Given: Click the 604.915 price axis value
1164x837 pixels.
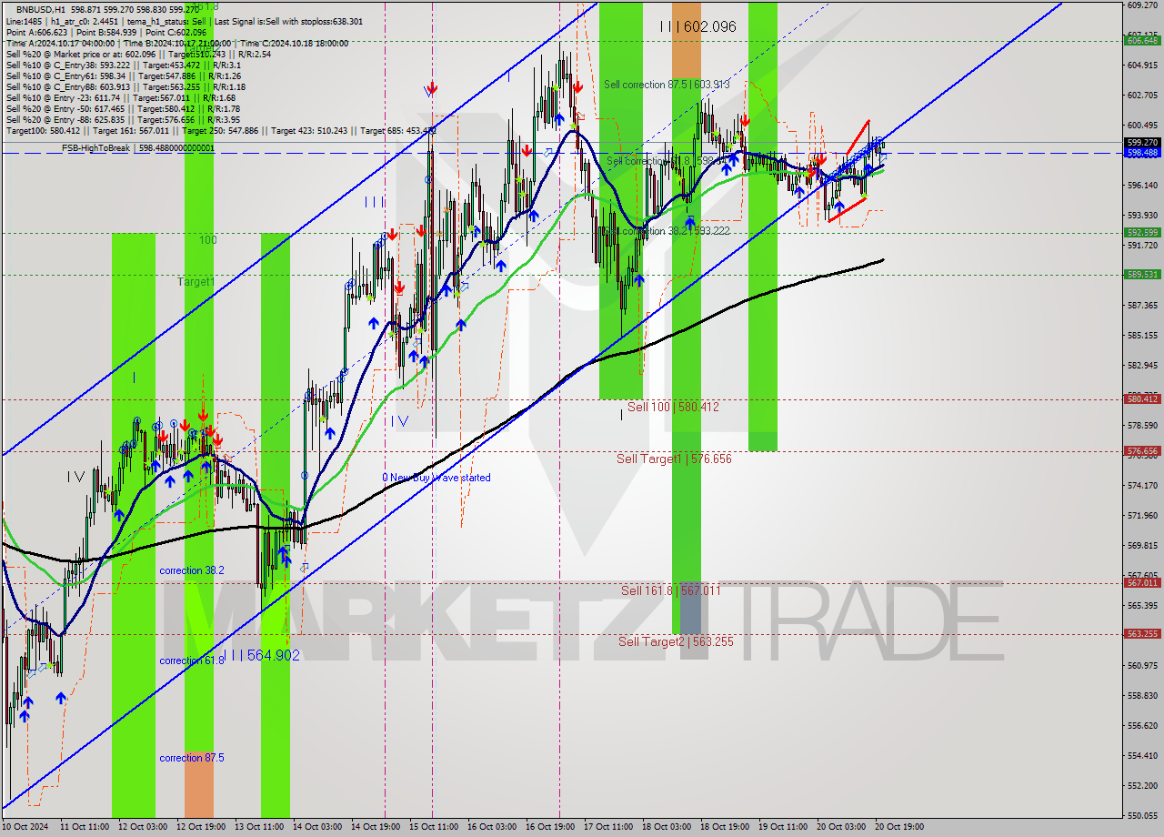Looking at the screenshot, I should click(1142, 65).
